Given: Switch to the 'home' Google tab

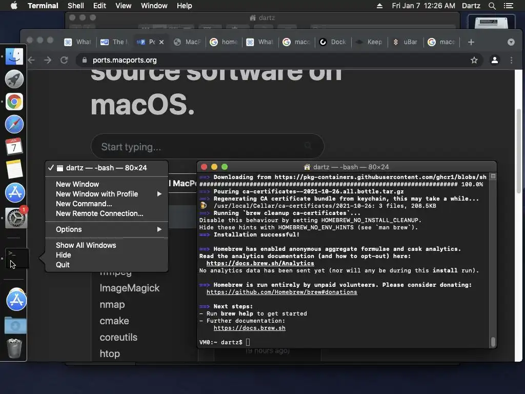Looking at the screenshot, I should [224, 42].
